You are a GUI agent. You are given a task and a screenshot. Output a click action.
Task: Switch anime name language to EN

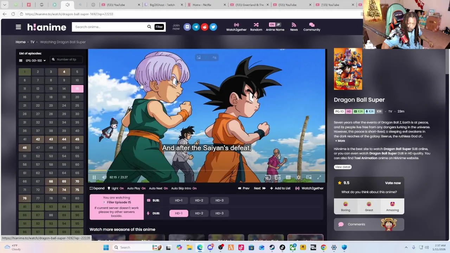[x=272, y=25]
